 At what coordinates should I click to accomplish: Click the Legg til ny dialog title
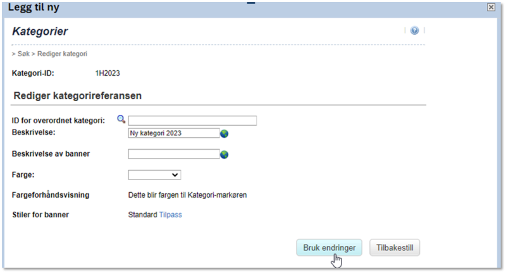(34, 7)
